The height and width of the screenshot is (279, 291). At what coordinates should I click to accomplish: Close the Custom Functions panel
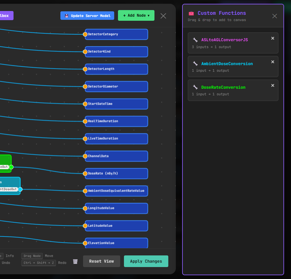275,16
